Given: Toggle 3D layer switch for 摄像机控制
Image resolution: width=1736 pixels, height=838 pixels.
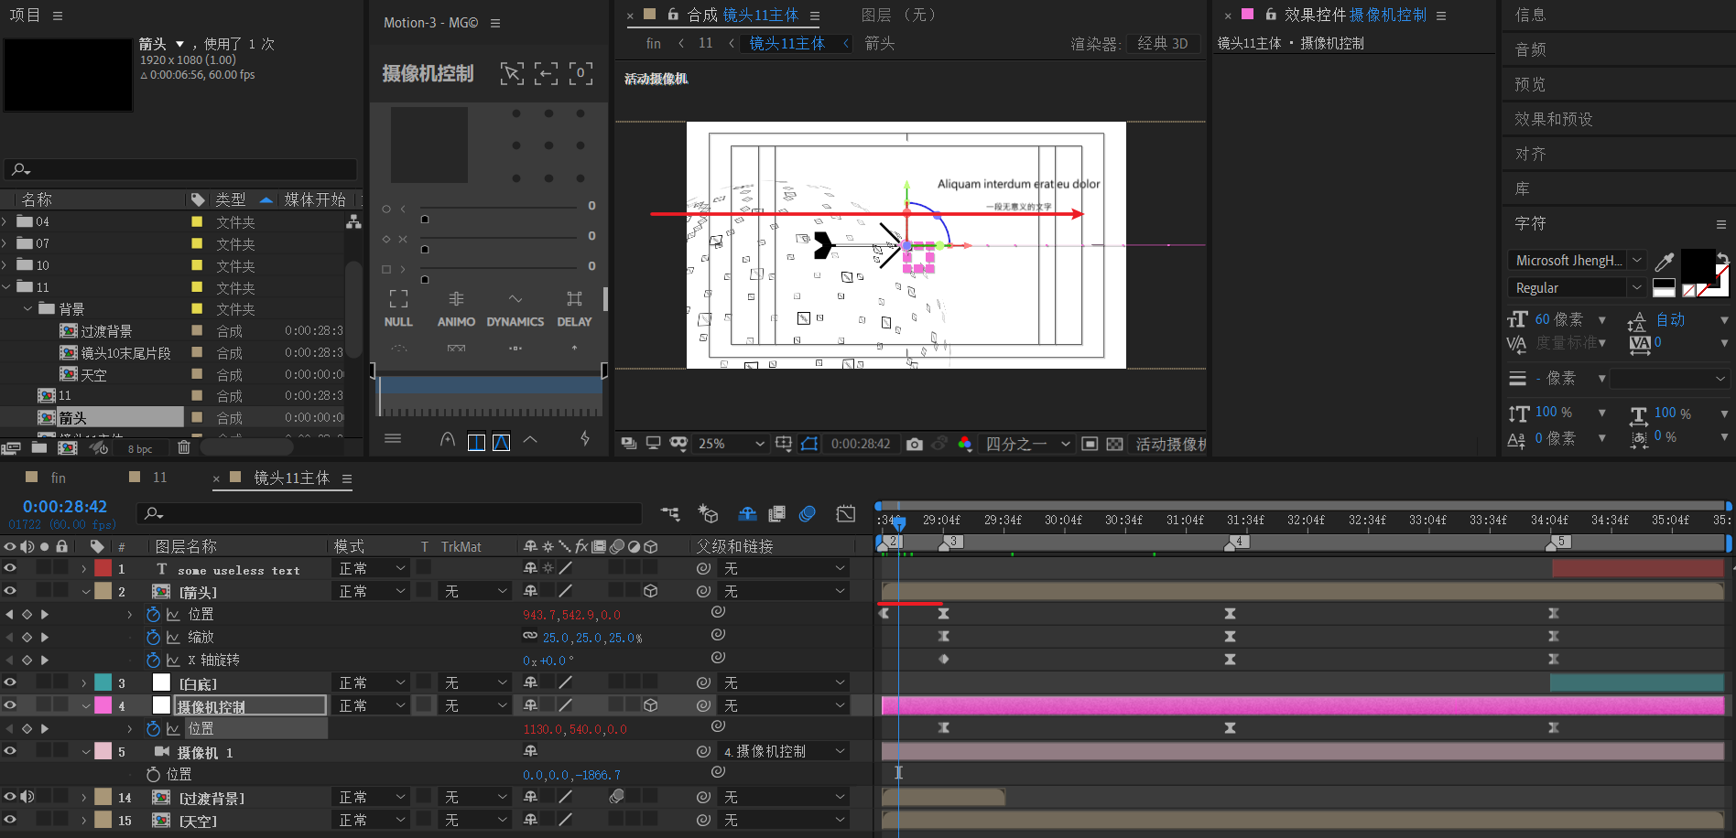Looking at the screenshot, I should [x=650, y=706].
